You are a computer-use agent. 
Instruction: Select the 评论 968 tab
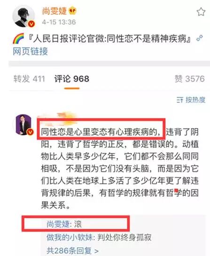(x=72, y=79)
